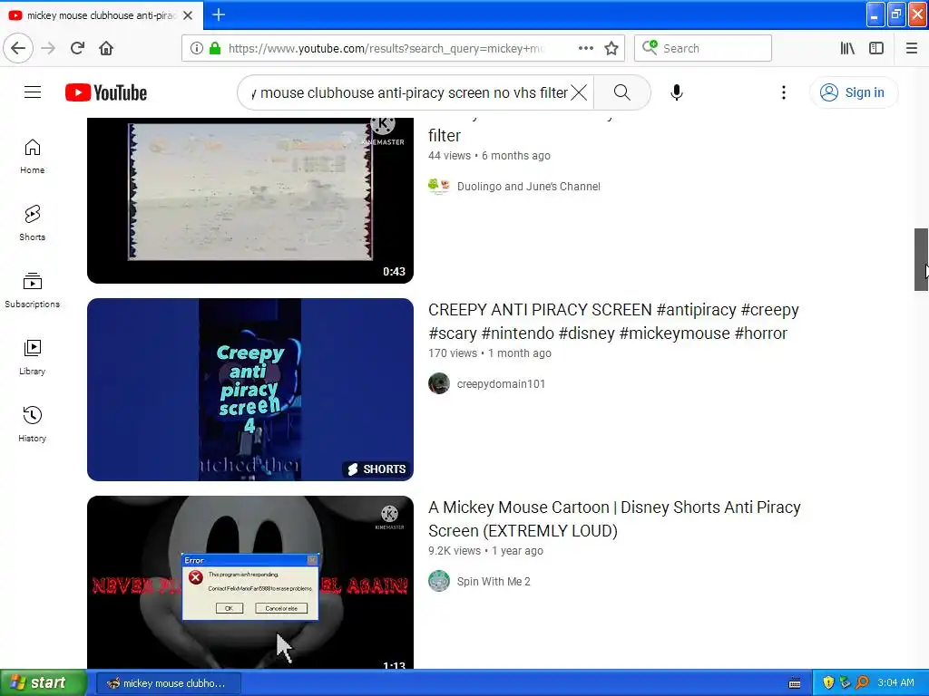The width and height of the screenshot is (929, 696).
Task: Open the Creepy anti piracy screen 4 thumbnail
Action: (250, 390)
